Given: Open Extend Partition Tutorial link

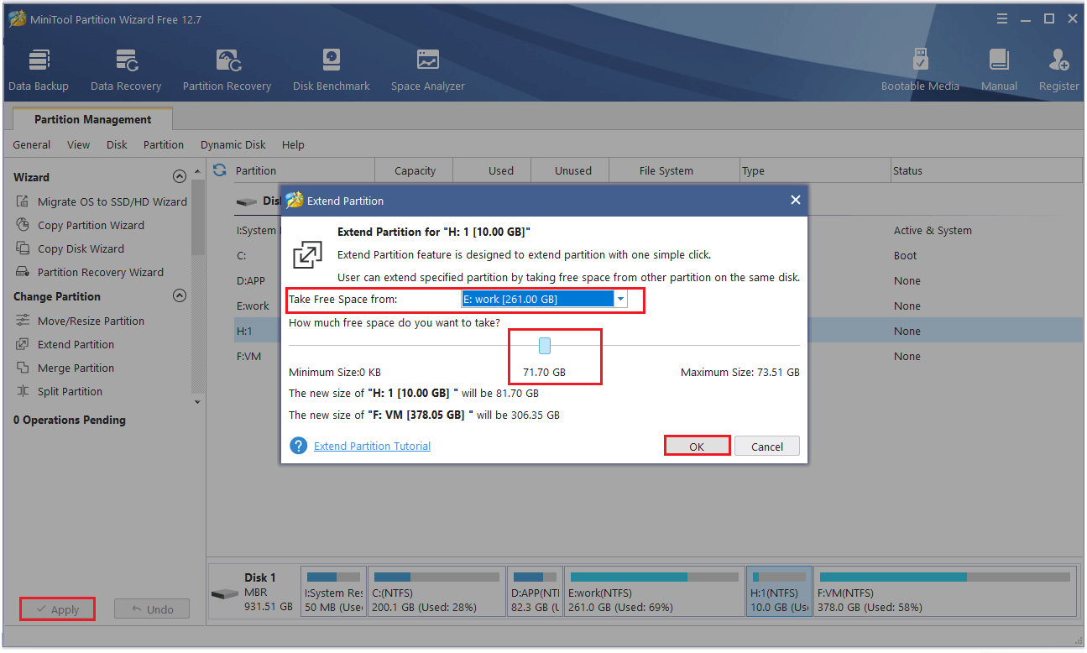Looking at the screenshot, I should (x=372, y=446).
